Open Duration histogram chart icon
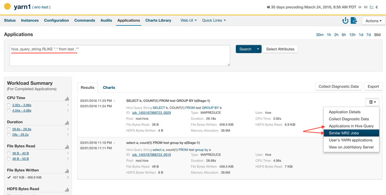The height and width of the screenshot is (195, 386). point(67,122)
